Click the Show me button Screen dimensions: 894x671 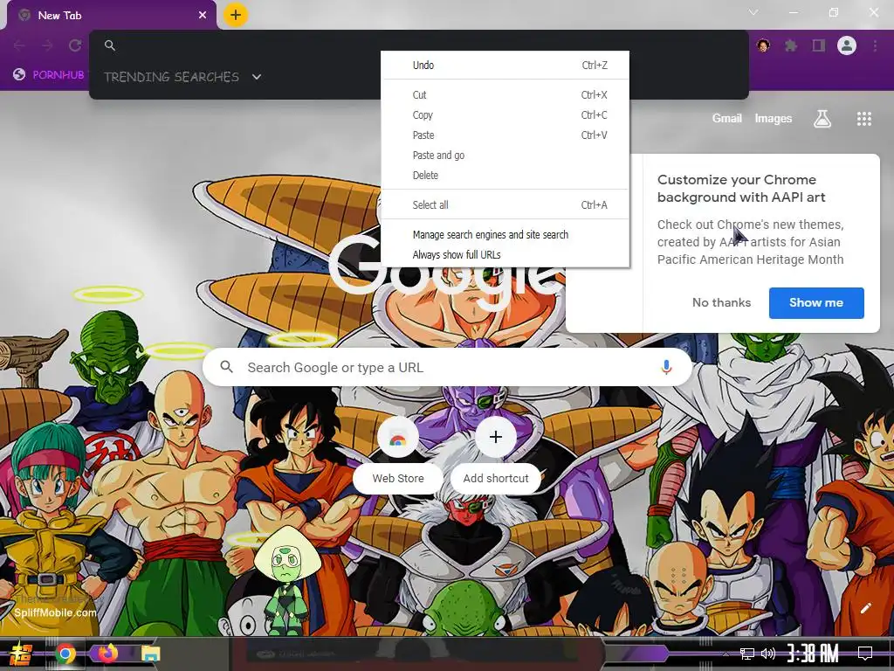816,303
